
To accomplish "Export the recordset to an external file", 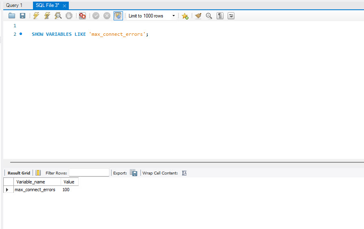I will (134, 173).
